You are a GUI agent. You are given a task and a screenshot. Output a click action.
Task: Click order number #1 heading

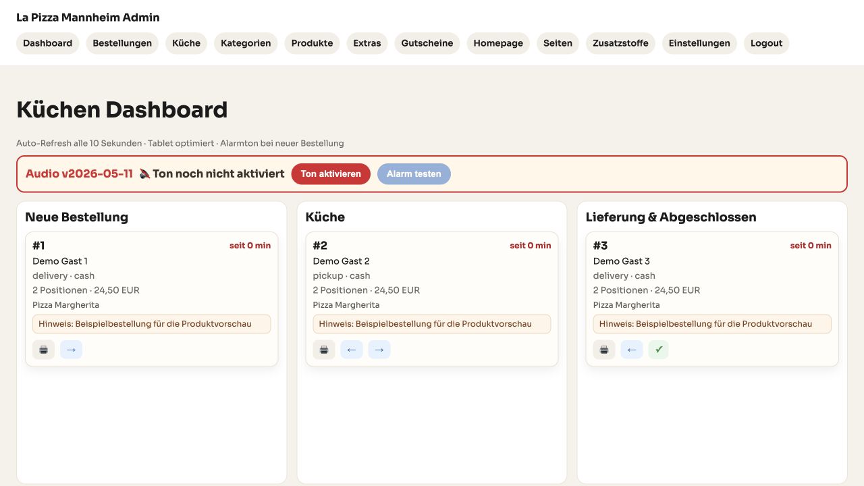pyautogui.click(x=38, y=246)
